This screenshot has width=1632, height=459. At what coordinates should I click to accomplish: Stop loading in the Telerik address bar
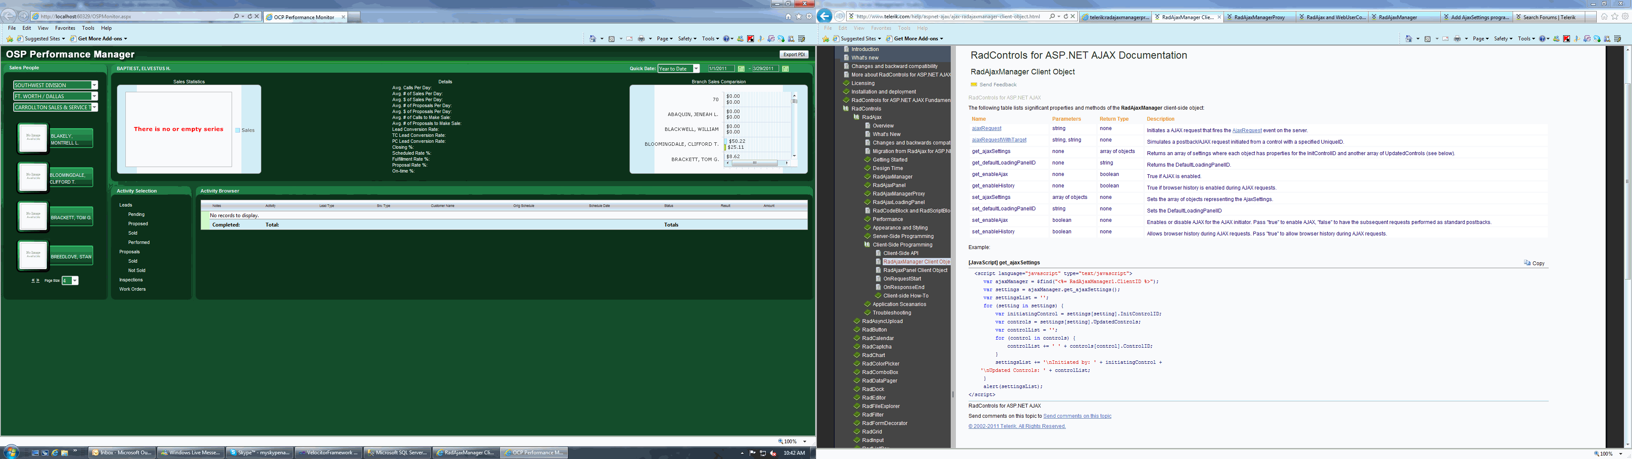pyautogui.click(x=1073, y=17)
